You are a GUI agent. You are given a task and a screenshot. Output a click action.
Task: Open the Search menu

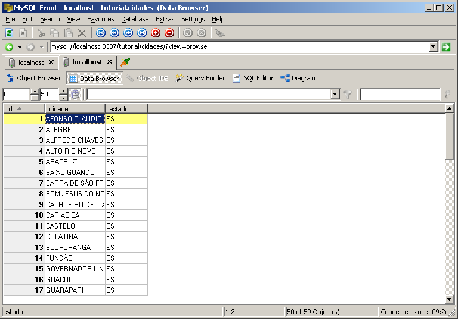click(50, 19)
